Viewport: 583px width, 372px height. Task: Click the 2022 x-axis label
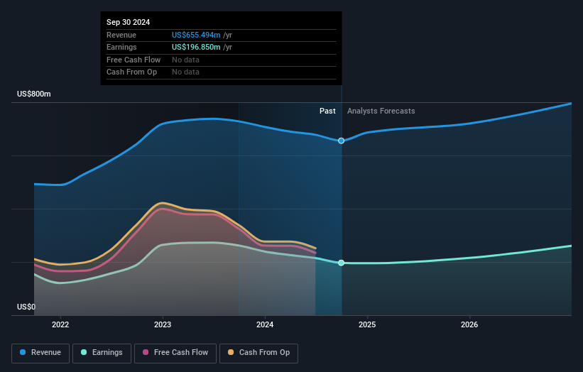(x=60, y=324)
